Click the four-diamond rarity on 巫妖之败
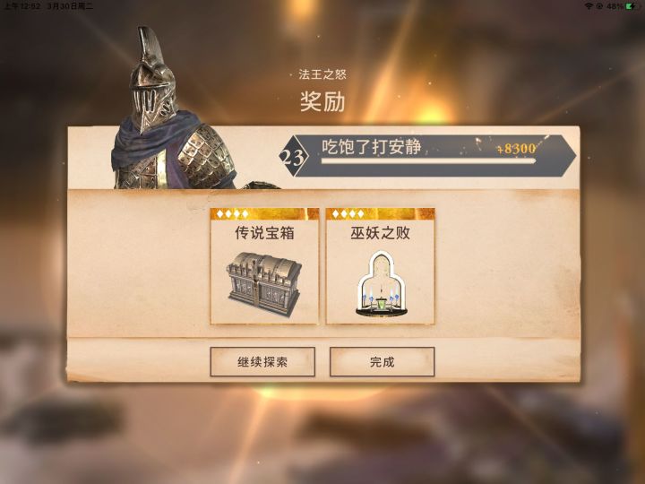The width and height of the screenshot is (645, 484). click(x=348, y=213)
